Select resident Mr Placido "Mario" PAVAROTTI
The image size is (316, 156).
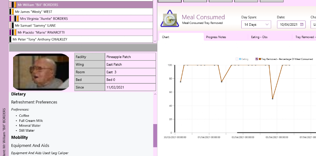81,32
